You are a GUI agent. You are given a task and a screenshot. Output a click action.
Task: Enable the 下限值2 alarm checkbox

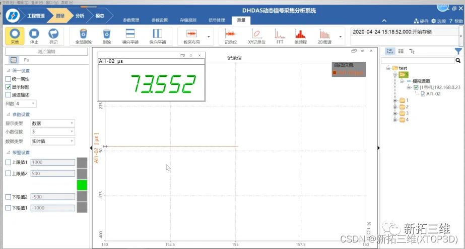pos(8,197)
